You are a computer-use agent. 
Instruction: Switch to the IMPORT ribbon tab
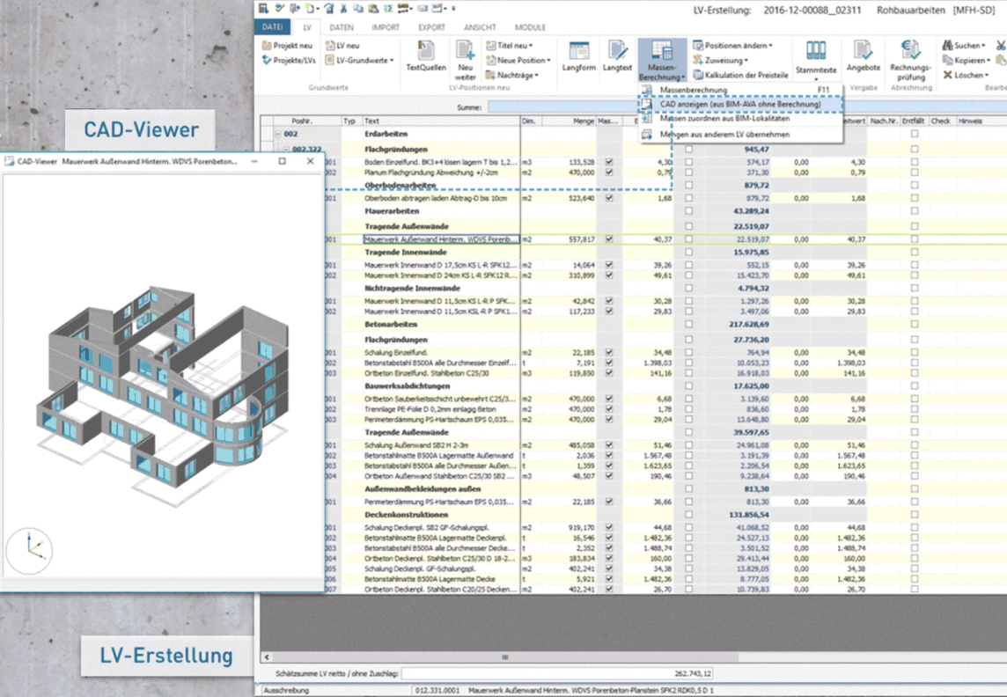coord(386,27)
